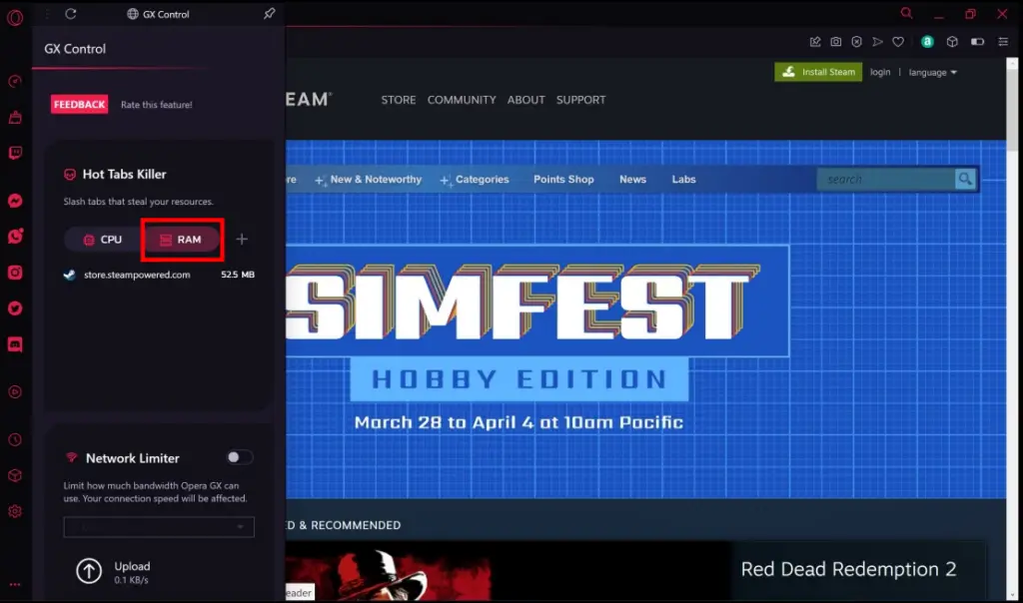This screenshot has height=603, width=1023.
Task: Open the Network Limiter bandwidth dropdown
Action: point(159,527)
